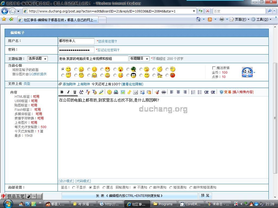
Task: Click the IE stop button
Action: click(208, 11)
